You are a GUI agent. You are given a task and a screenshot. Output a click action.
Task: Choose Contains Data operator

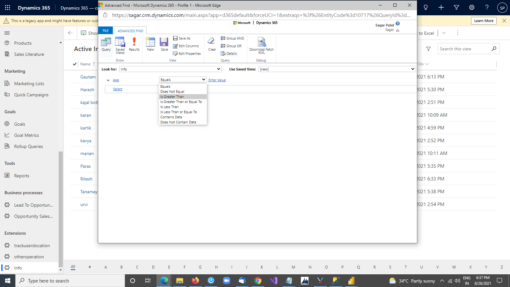pyautogui.click(x=183, y=117)
